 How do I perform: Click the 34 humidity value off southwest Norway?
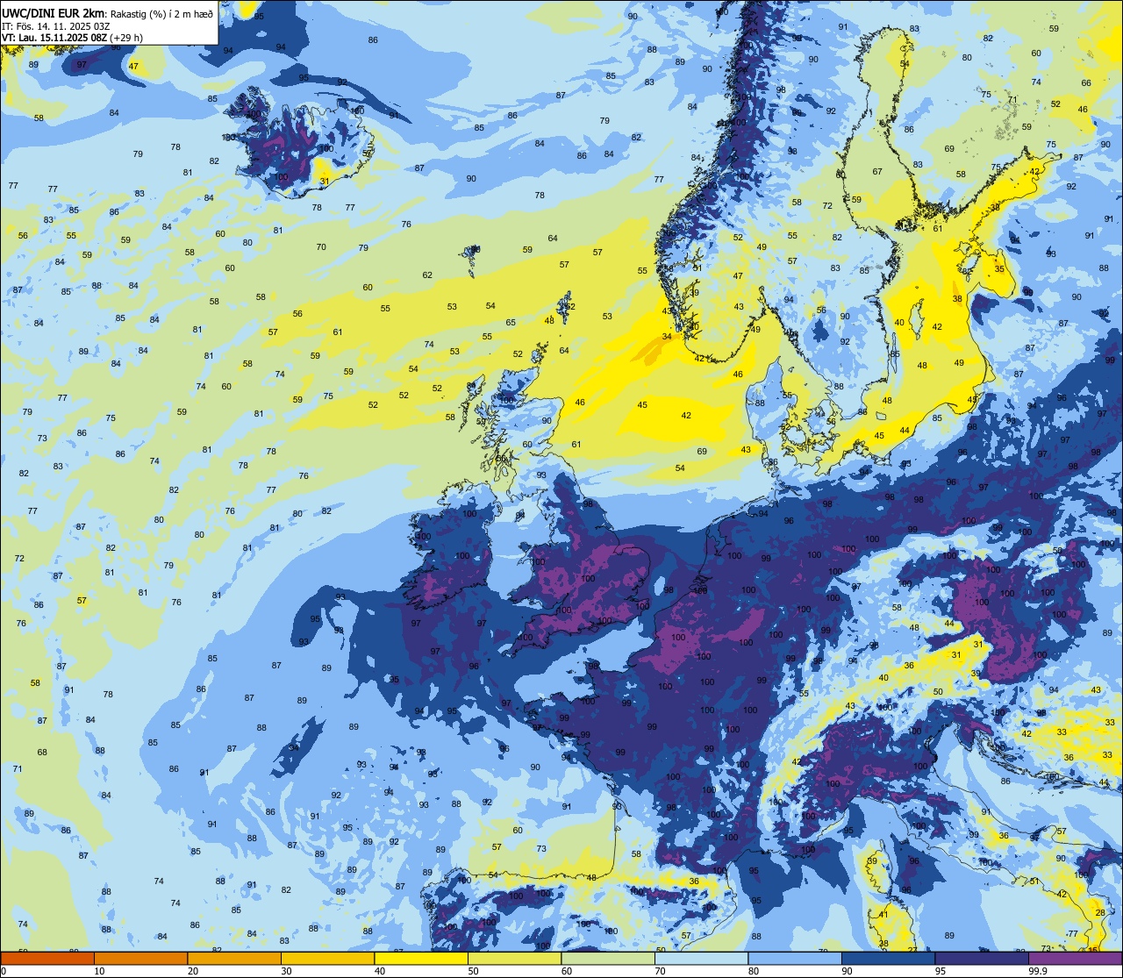click(x=667, y=337)
